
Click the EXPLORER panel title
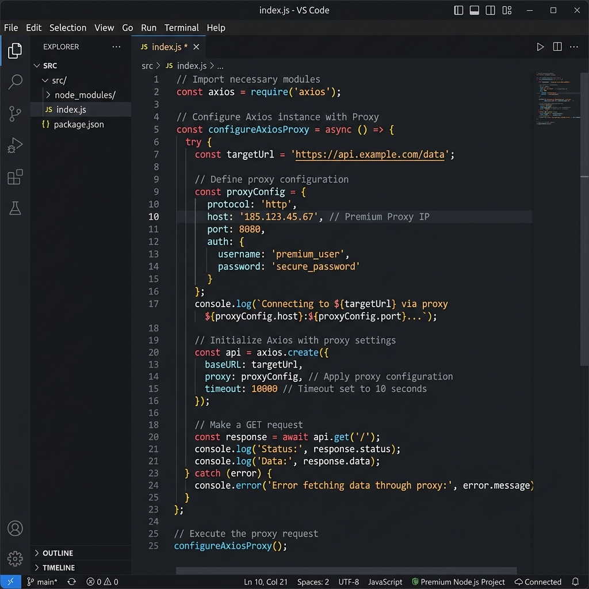point(61,47)
